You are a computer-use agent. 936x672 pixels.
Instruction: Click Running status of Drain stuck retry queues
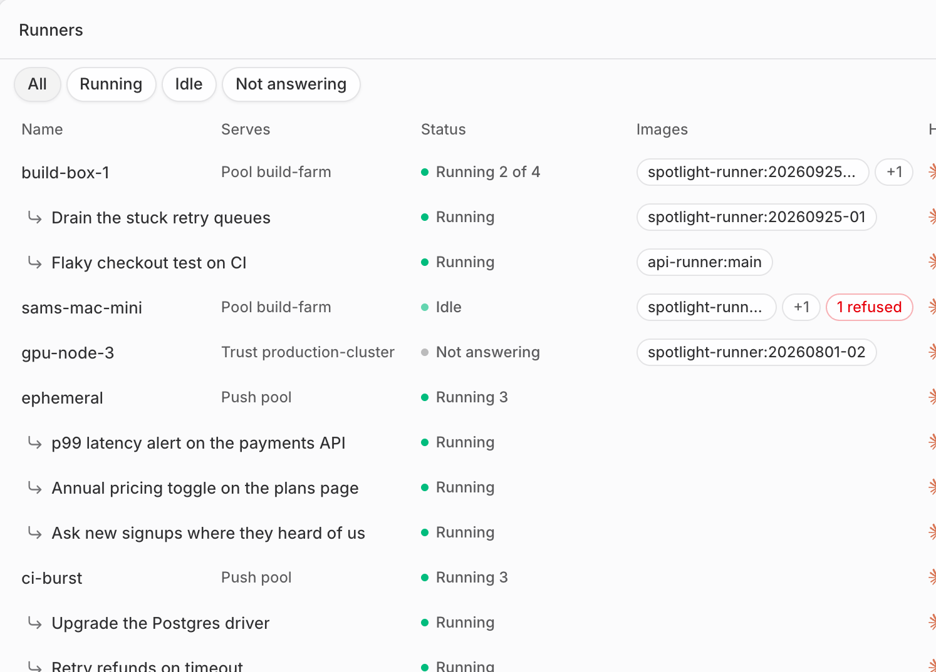[x=458, y=217]
